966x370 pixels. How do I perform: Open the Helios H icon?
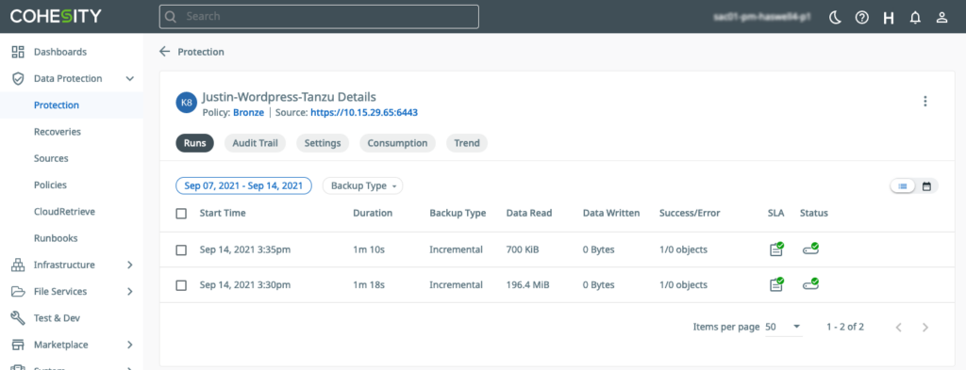889,18
